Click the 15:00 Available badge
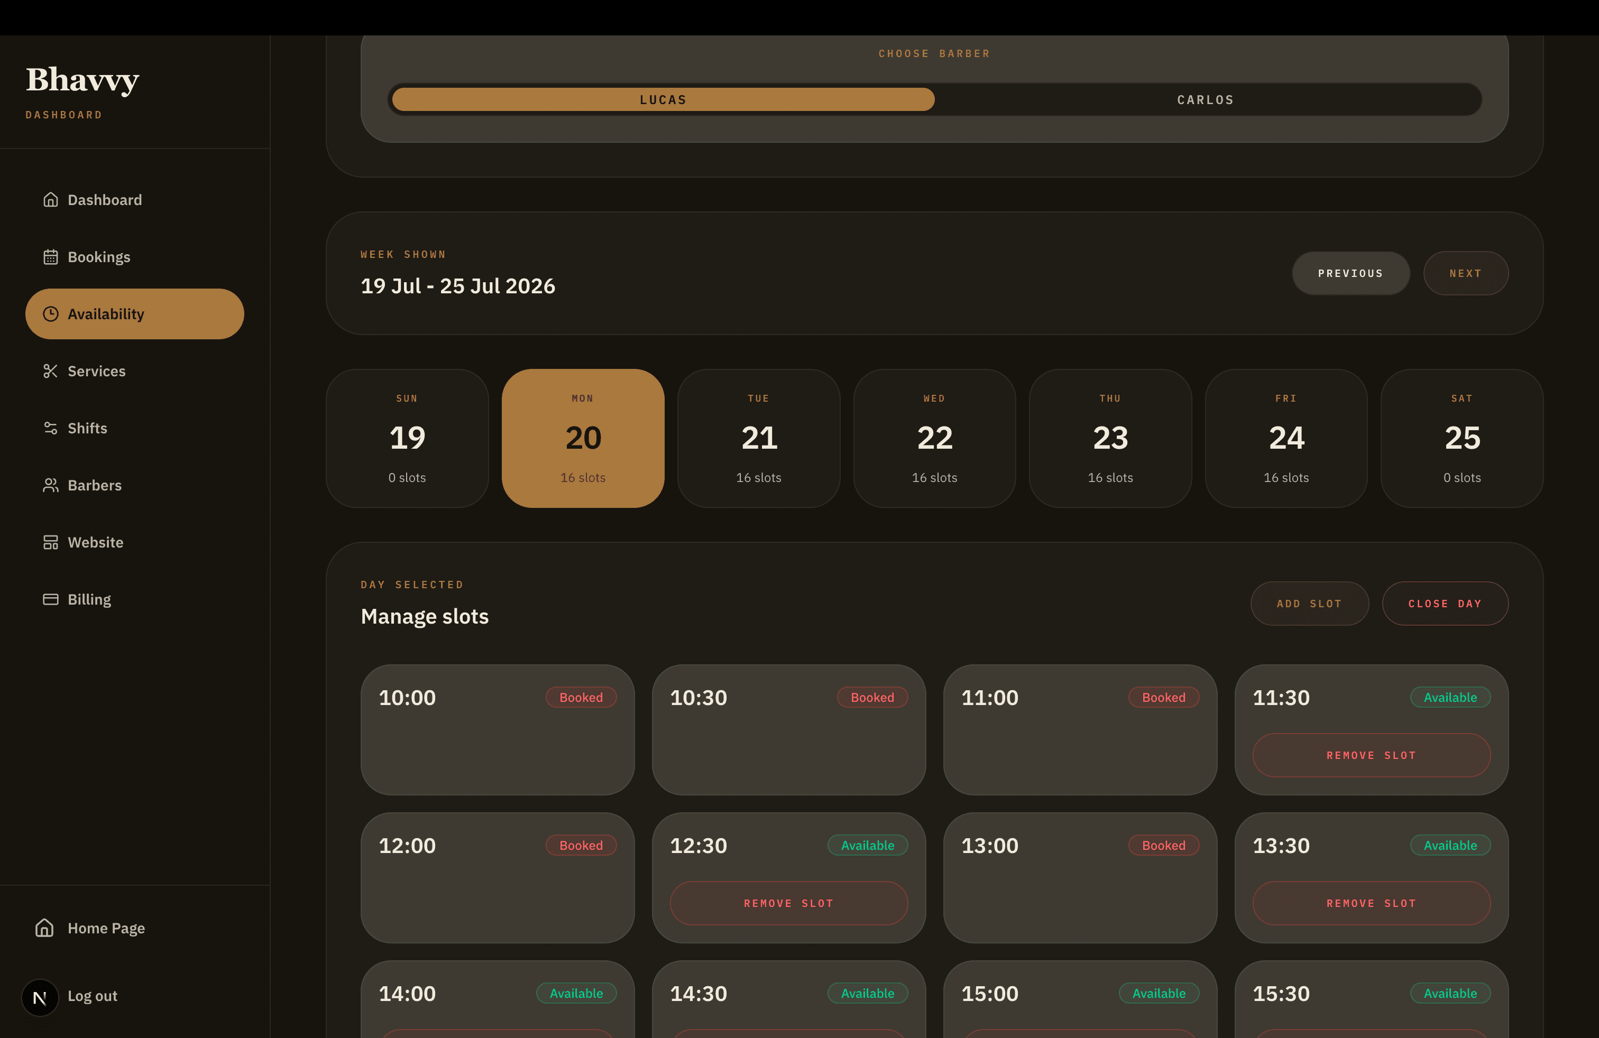Image resolution: width=1599 pixels, height=1038 pixels. [x=1159, y=993]
